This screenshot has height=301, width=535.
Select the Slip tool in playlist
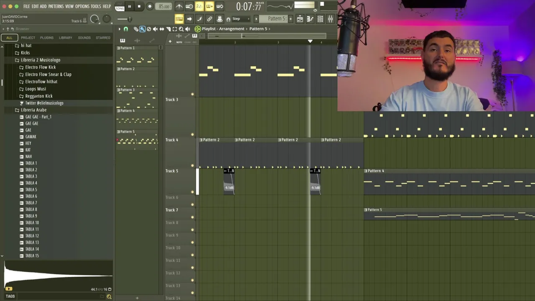[x=162, y=29]
